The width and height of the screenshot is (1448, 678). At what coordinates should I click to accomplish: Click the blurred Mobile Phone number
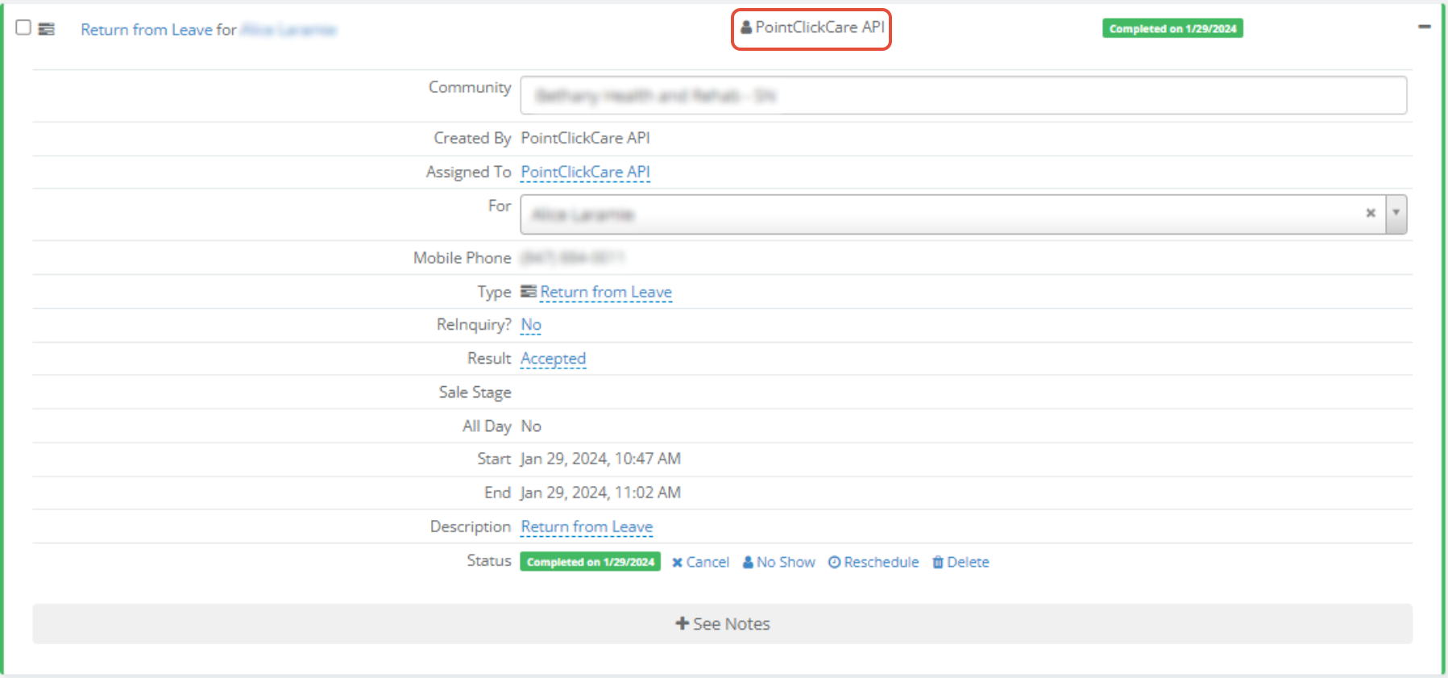(x=572, y=258)
